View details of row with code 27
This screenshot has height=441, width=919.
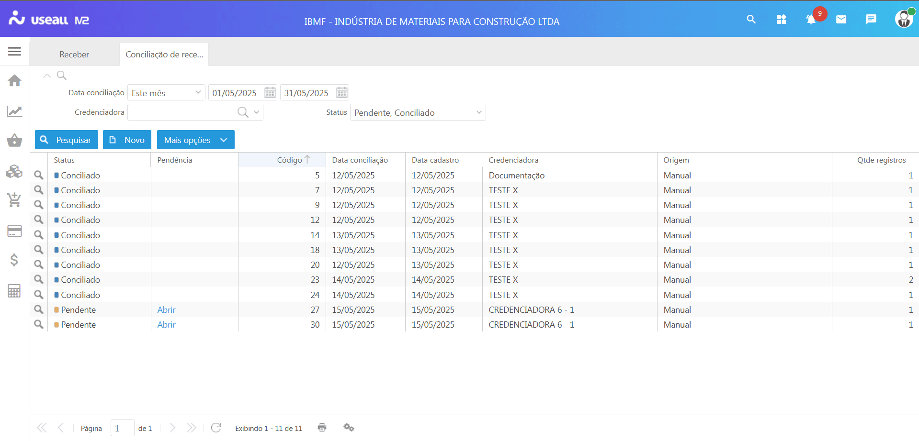(39, 309)
